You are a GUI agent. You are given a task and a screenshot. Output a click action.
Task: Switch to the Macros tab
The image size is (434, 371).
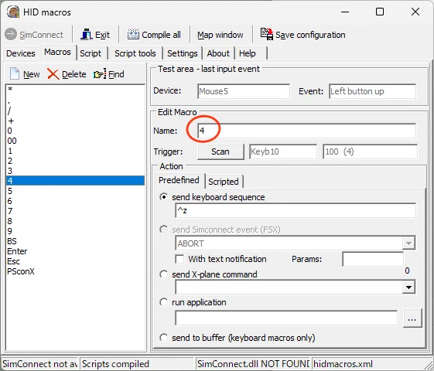pos(57,52)
